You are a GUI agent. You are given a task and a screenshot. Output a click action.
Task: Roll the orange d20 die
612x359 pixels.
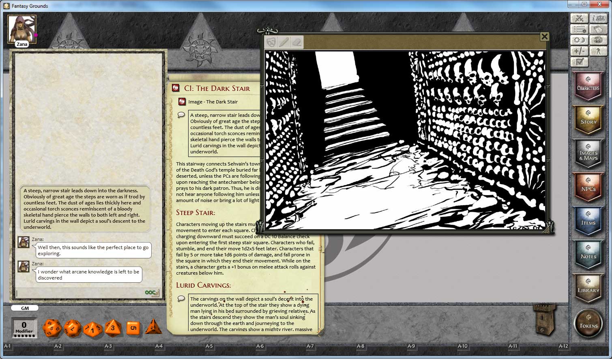tap(52, 328)
